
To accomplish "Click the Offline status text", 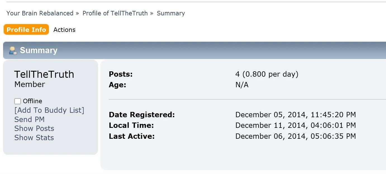I will click(x=32, y=101).
